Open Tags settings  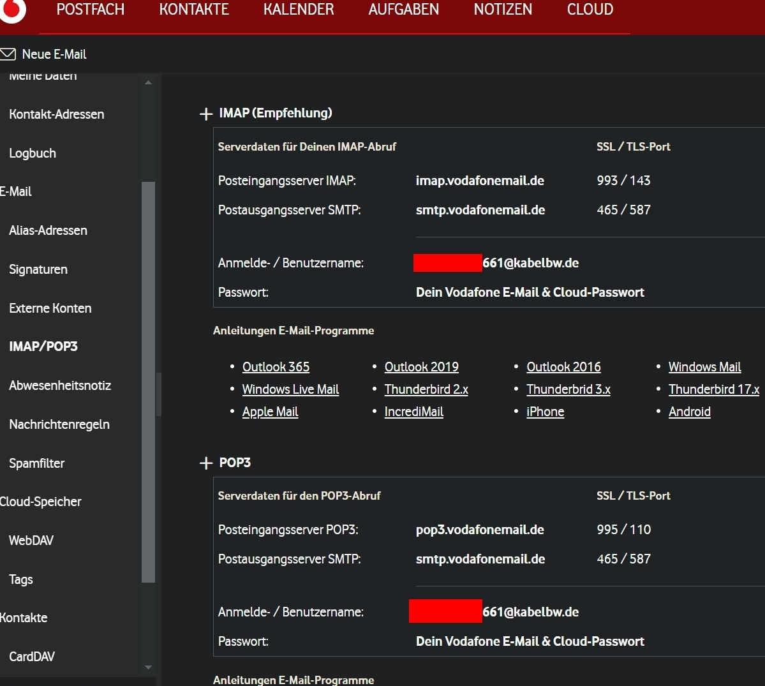point(21,579)
